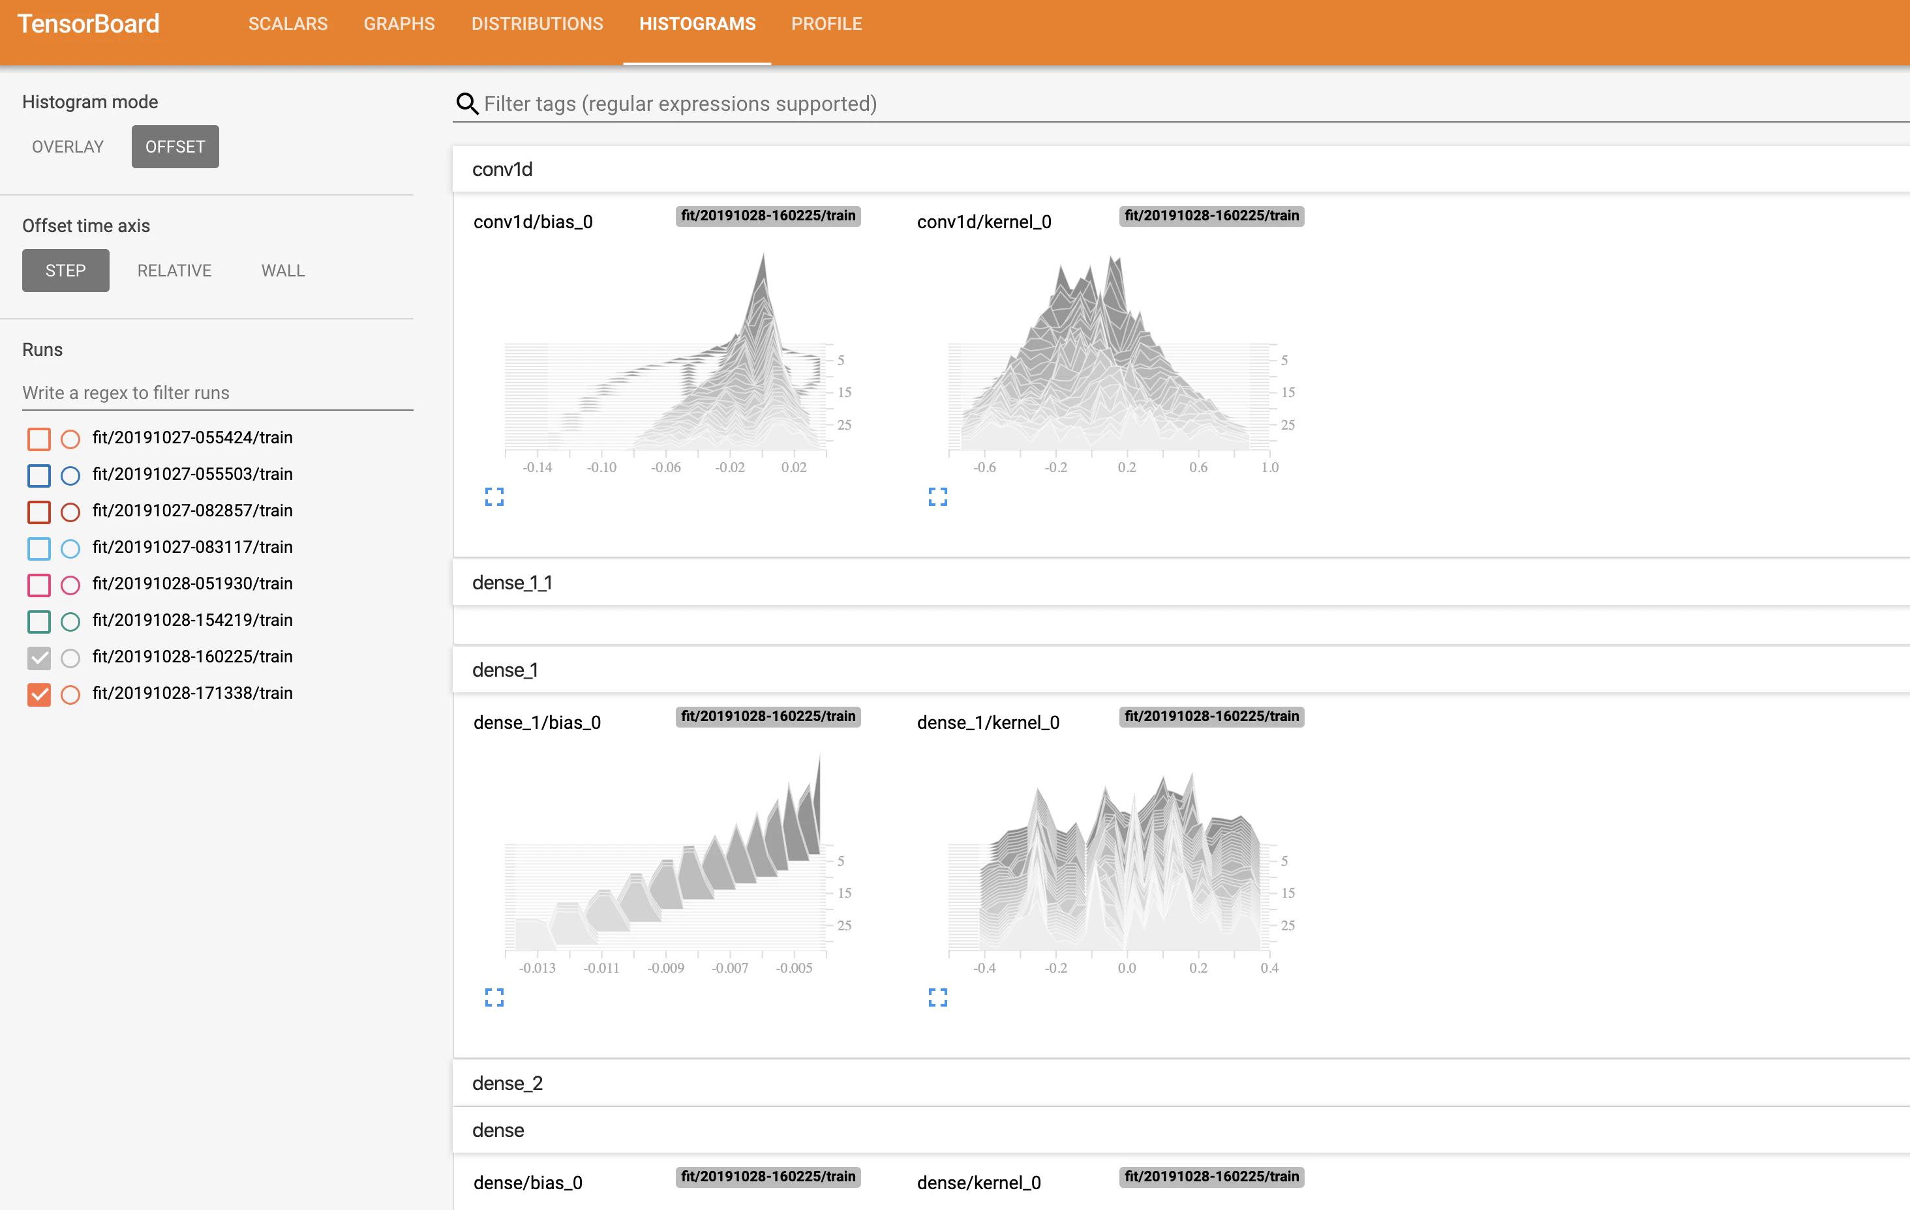Switch to the HISTOGRAMS tab
1910x1210 pixels.
point(697,23)
